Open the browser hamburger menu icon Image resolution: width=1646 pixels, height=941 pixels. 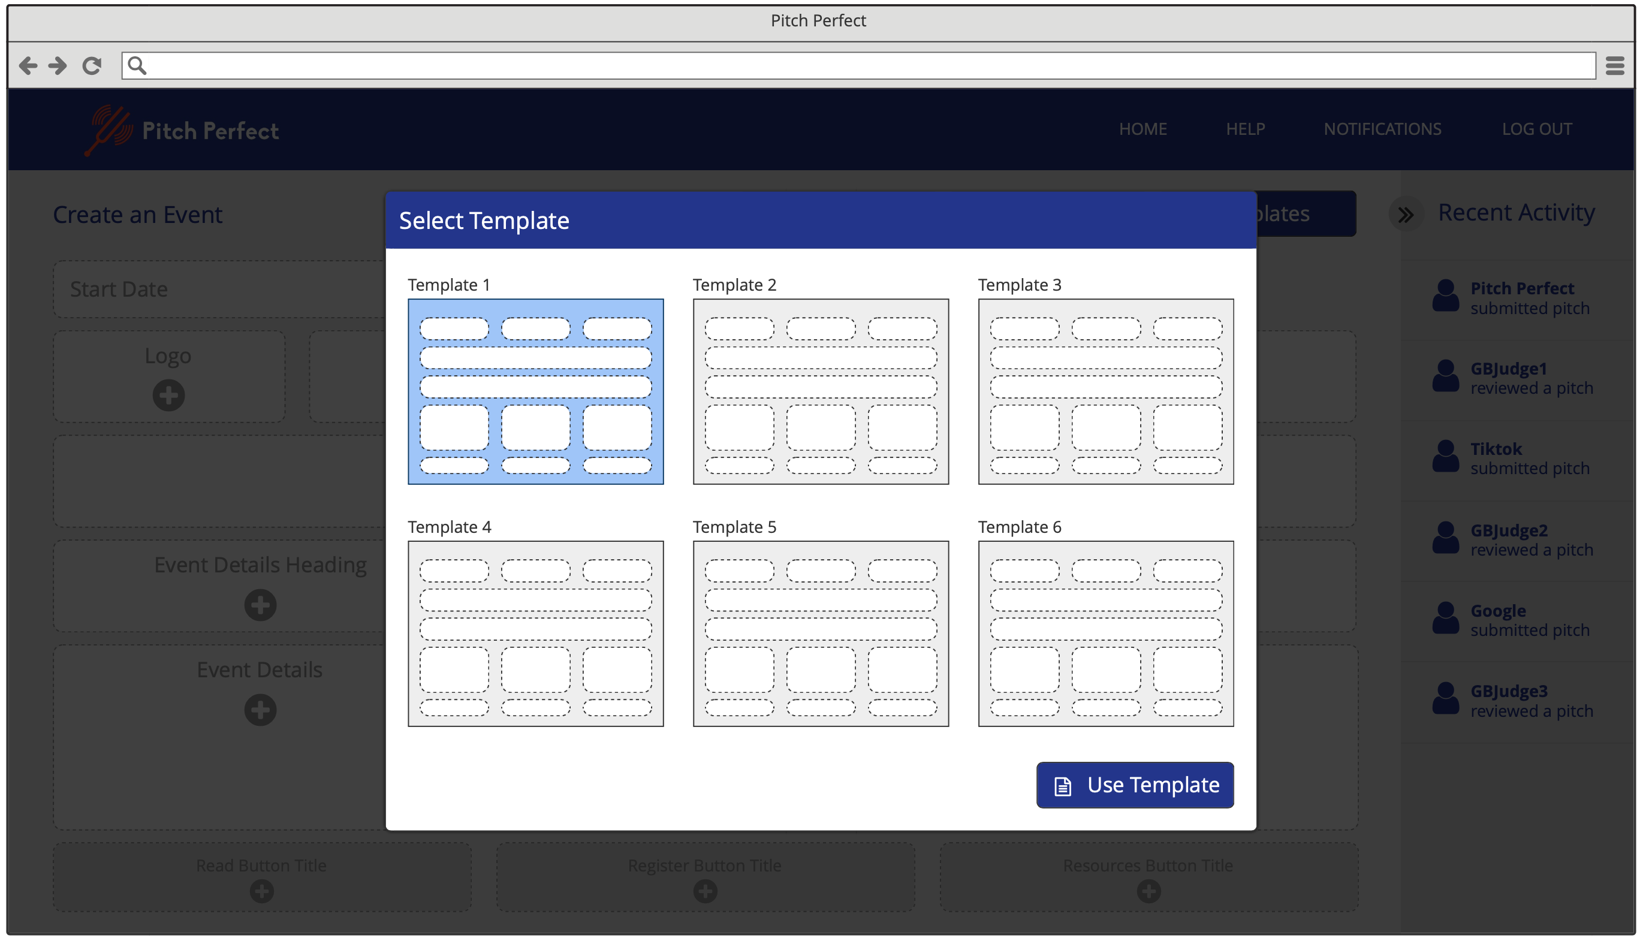pos(1616,65)
